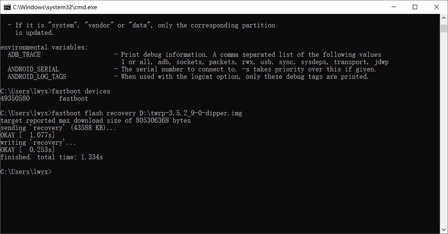448x234 pixels.
Task: Click the ANDROID_LOG_TAGS variable name
Action: [37, 77]
